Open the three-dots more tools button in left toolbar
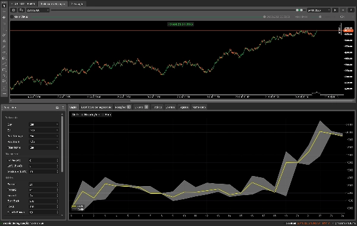Image resolution: width=357 pixels, height=226 pixels. pos(4,93)
